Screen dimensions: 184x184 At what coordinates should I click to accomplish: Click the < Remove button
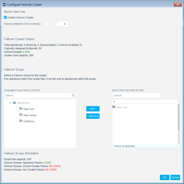point(93,116)
